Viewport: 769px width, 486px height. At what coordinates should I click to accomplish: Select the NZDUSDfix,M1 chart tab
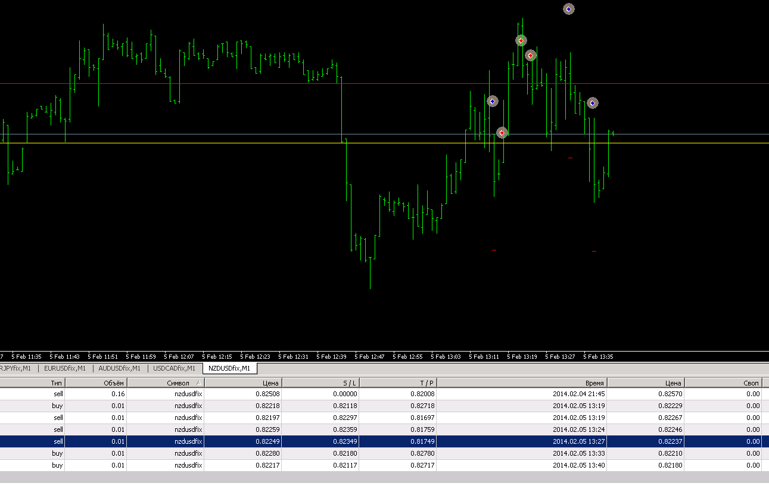(229, 368)
